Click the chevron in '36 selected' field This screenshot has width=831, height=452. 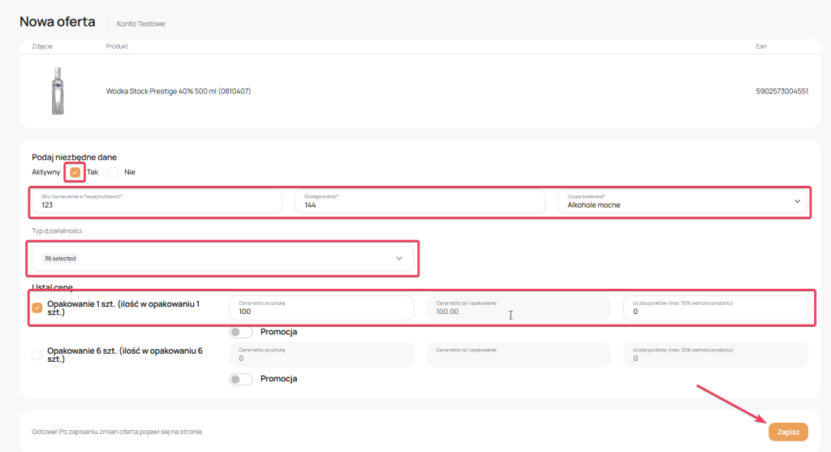[398, 258]
